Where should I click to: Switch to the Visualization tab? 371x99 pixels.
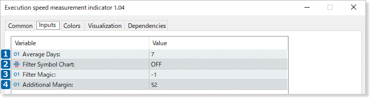[105, 26]
